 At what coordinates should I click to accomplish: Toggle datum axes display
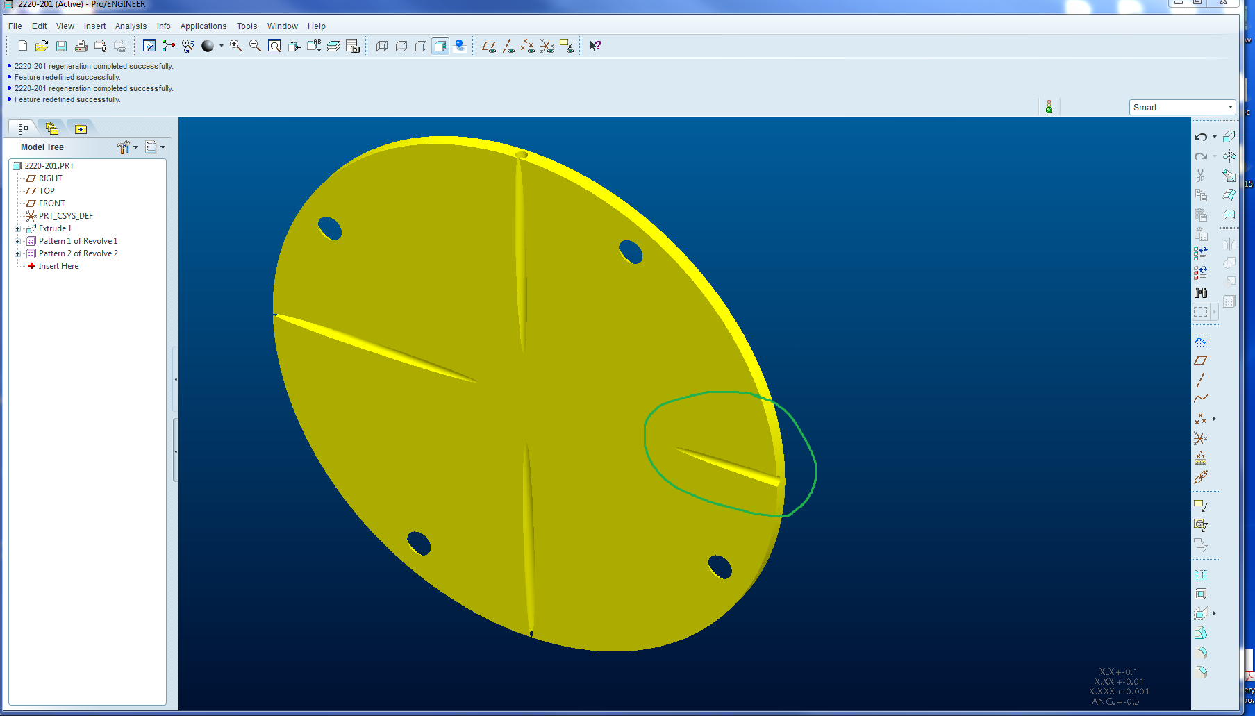tap(508, 46)
